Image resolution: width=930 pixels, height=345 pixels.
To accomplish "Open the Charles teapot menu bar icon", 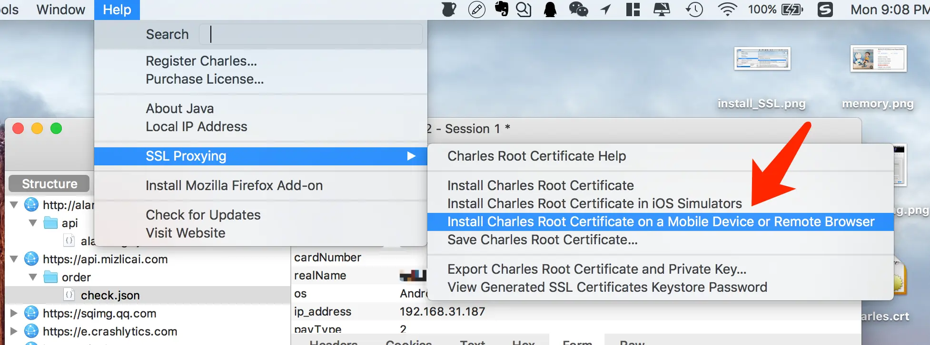I will click(448, 10).
